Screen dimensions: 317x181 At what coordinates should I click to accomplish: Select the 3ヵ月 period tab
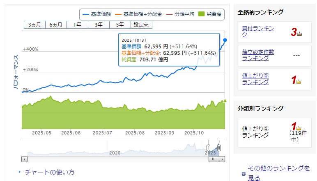(34, 25)
